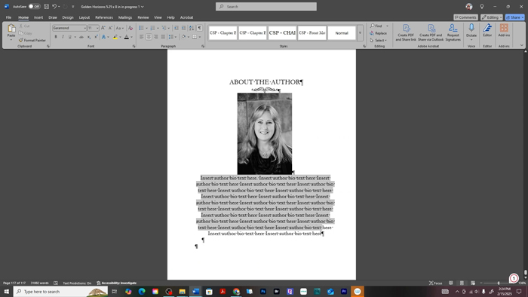Screen dimensions: 528x297
Task: Apply subscript formatting
Action: 89,37
